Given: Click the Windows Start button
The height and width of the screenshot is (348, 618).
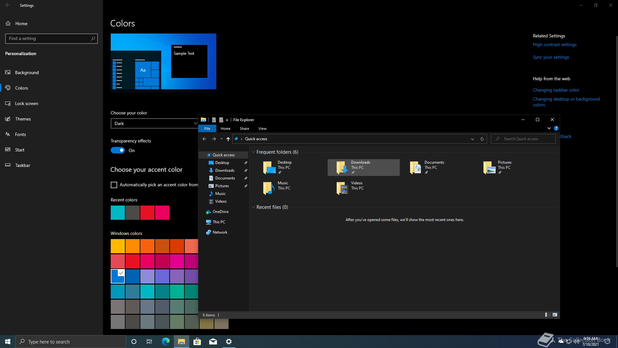Looking at the screenshot, I should pos(8,342).
